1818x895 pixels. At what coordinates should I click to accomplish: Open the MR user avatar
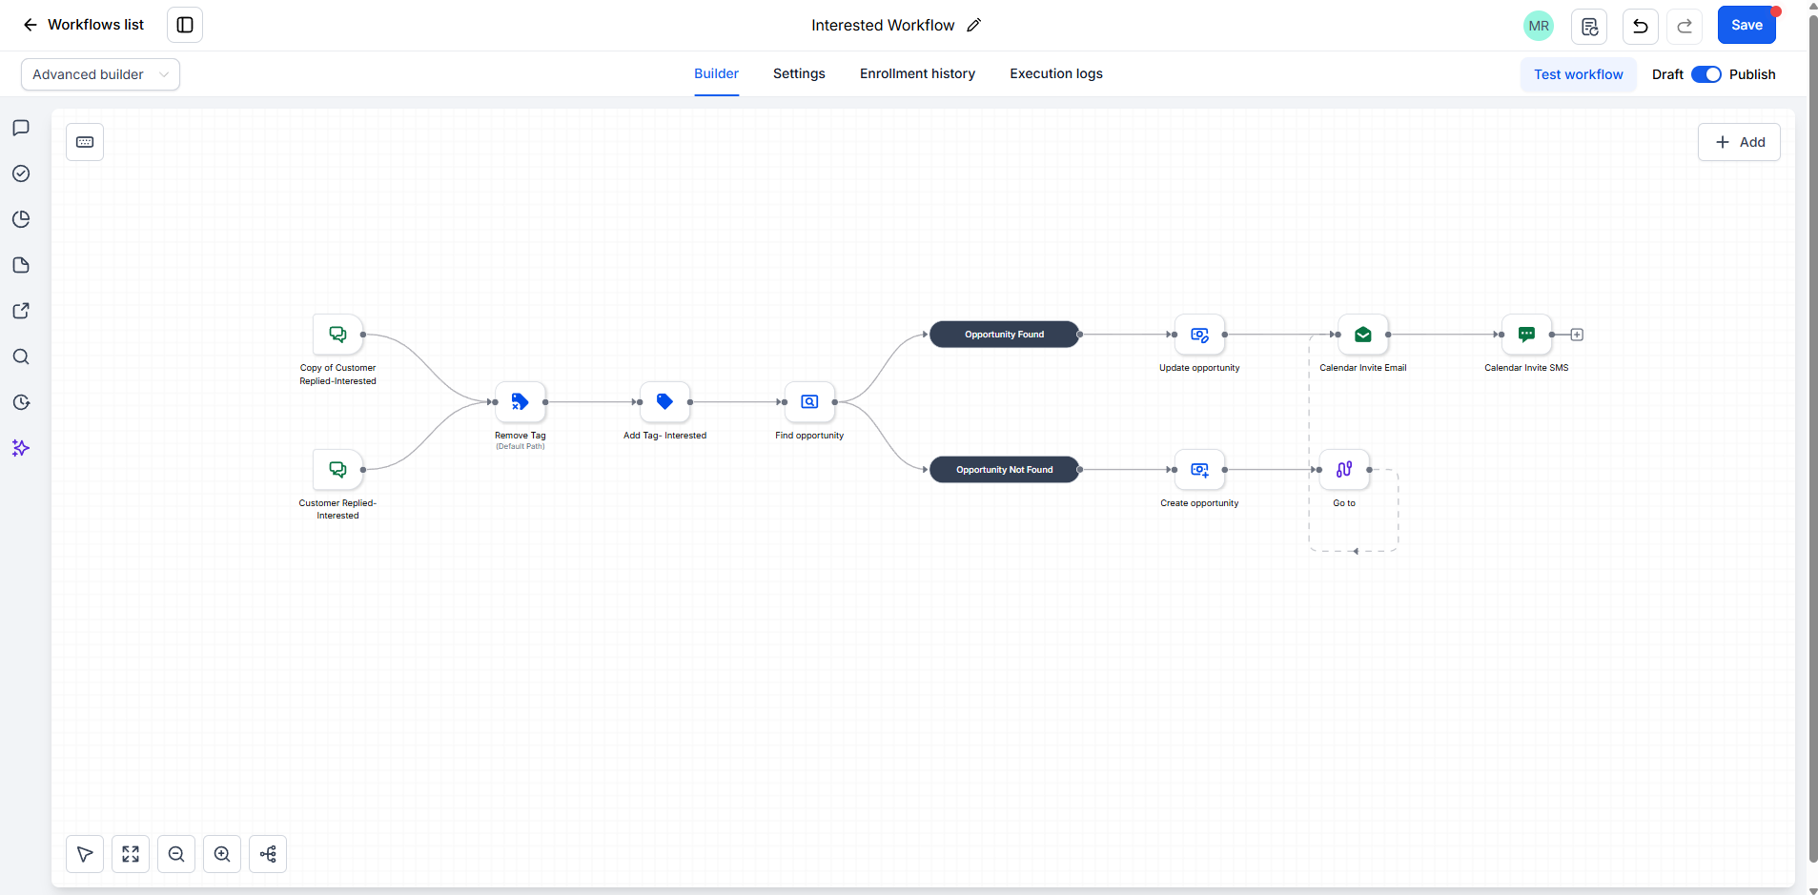1538,26
